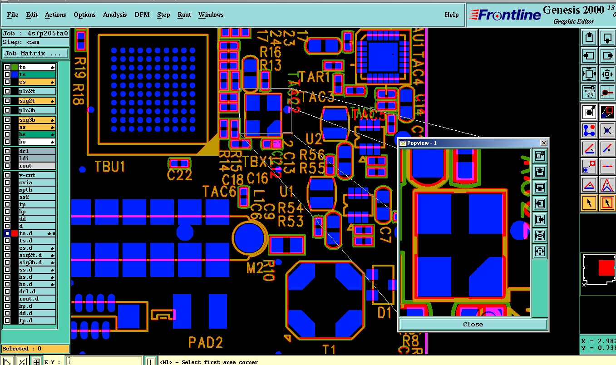Open the Windows menu
The image size is (616, 365).
(x=211, y=15)
